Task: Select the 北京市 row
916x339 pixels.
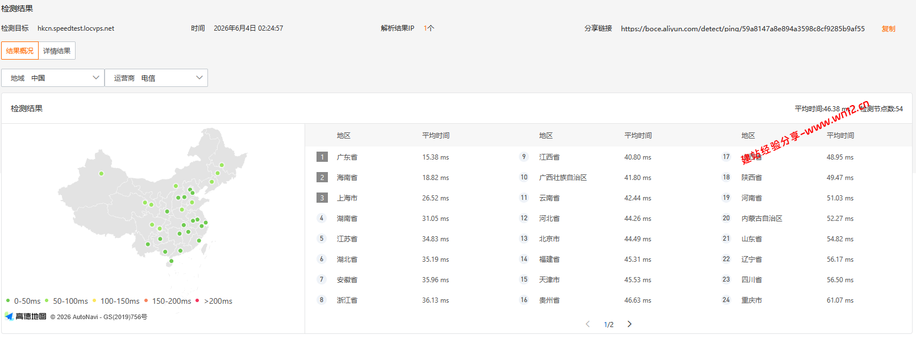Action: point(609,239)
